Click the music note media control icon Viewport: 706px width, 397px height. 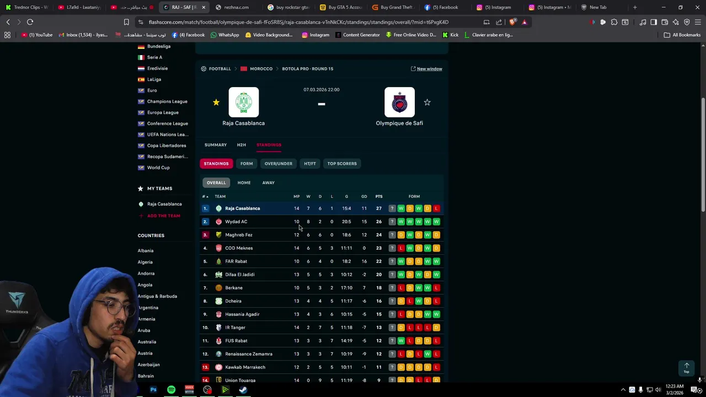click(x=643, y=22)
